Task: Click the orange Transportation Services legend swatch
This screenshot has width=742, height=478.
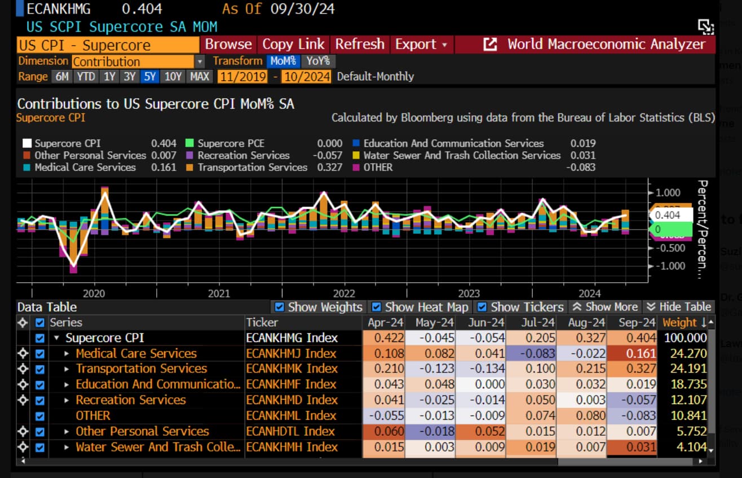Action: (x=190, y=168)
